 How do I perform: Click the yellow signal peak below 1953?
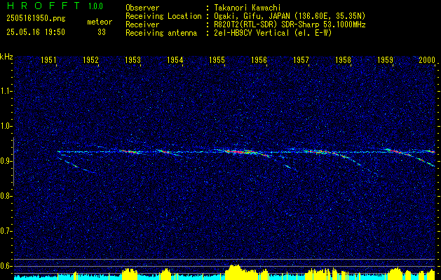click(130, 274)
